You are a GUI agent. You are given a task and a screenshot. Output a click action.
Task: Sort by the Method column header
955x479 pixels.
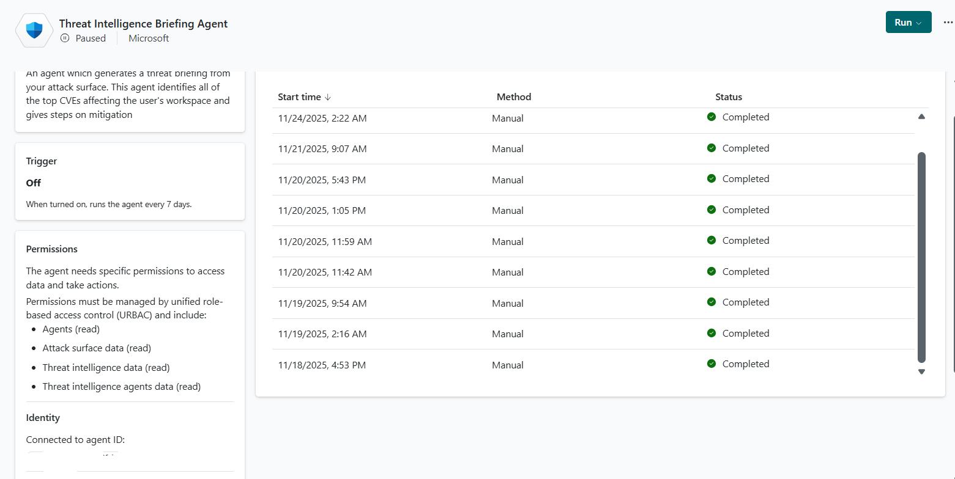point(513,97)
